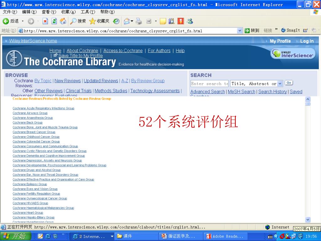Refresh the page using the green arrows icon
Image resolution: width=321 pixels, height=241 pixels.
coord(54,21)
